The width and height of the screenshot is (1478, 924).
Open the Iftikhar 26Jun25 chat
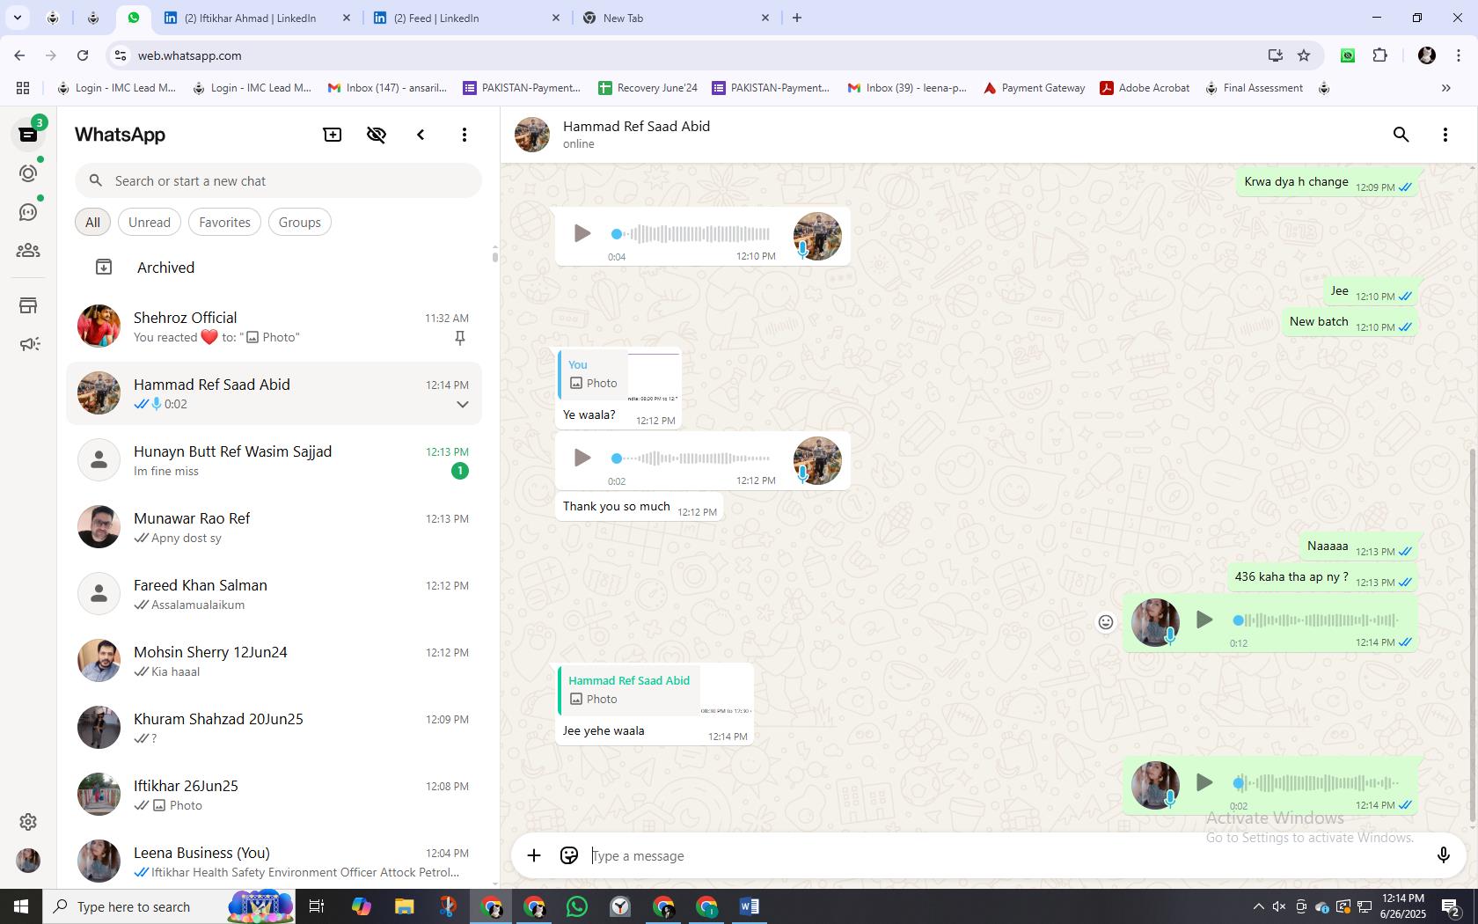pos(274,795)
